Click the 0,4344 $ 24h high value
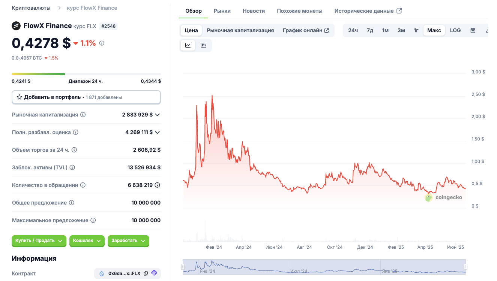497x281 pixels. 151,81
